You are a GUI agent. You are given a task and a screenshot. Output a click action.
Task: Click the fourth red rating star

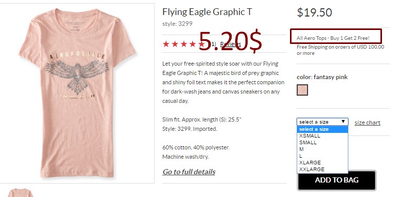coord(193,44)
